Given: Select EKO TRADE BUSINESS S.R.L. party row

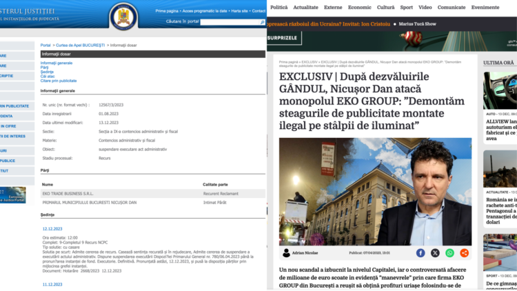Looking at the screenshot, I should pyautogui.click(x=153, y=194).
